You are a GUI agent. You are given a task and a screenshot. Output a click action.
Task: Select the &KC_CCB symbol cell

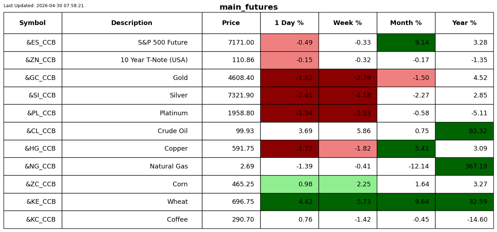point(33,220)
